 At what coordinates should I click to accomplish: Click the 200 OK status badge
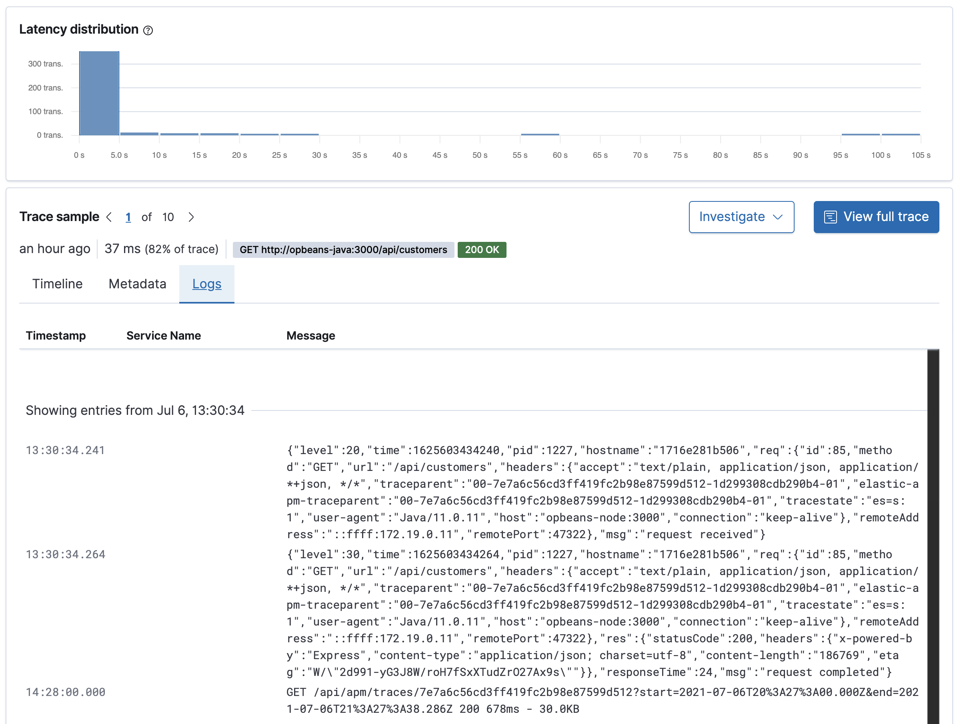[482, 249]
